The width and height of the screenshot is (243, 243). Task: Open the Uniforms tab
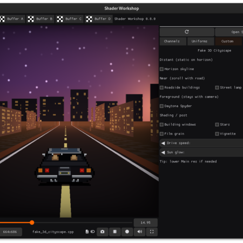click(201, 41)
